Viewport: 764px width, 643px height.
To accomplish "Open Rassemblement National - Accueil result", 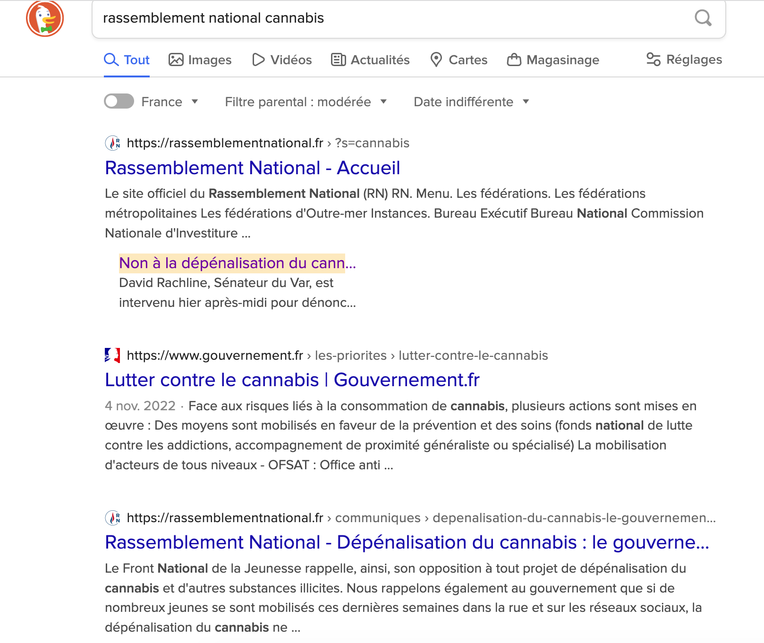I will pyautogui.click(x=253, y=168).
